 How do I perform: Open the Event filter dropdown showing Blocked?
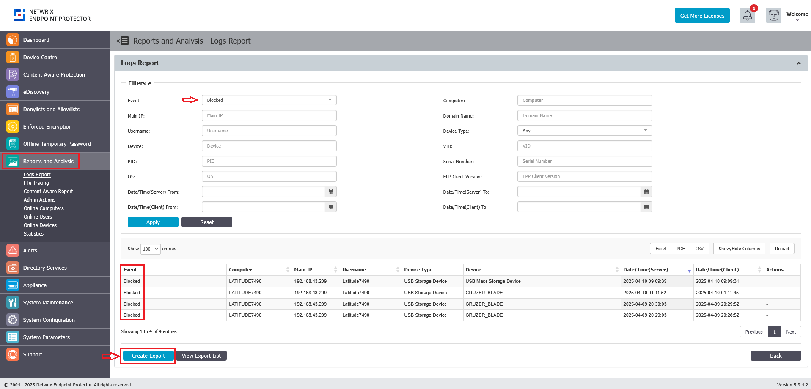269,100
